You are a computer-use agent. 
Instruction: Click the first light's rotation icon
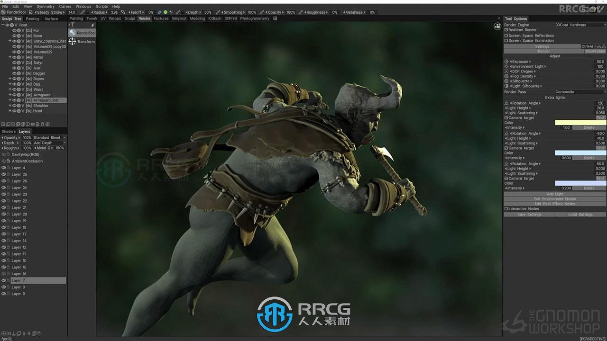tap(506, 103)
